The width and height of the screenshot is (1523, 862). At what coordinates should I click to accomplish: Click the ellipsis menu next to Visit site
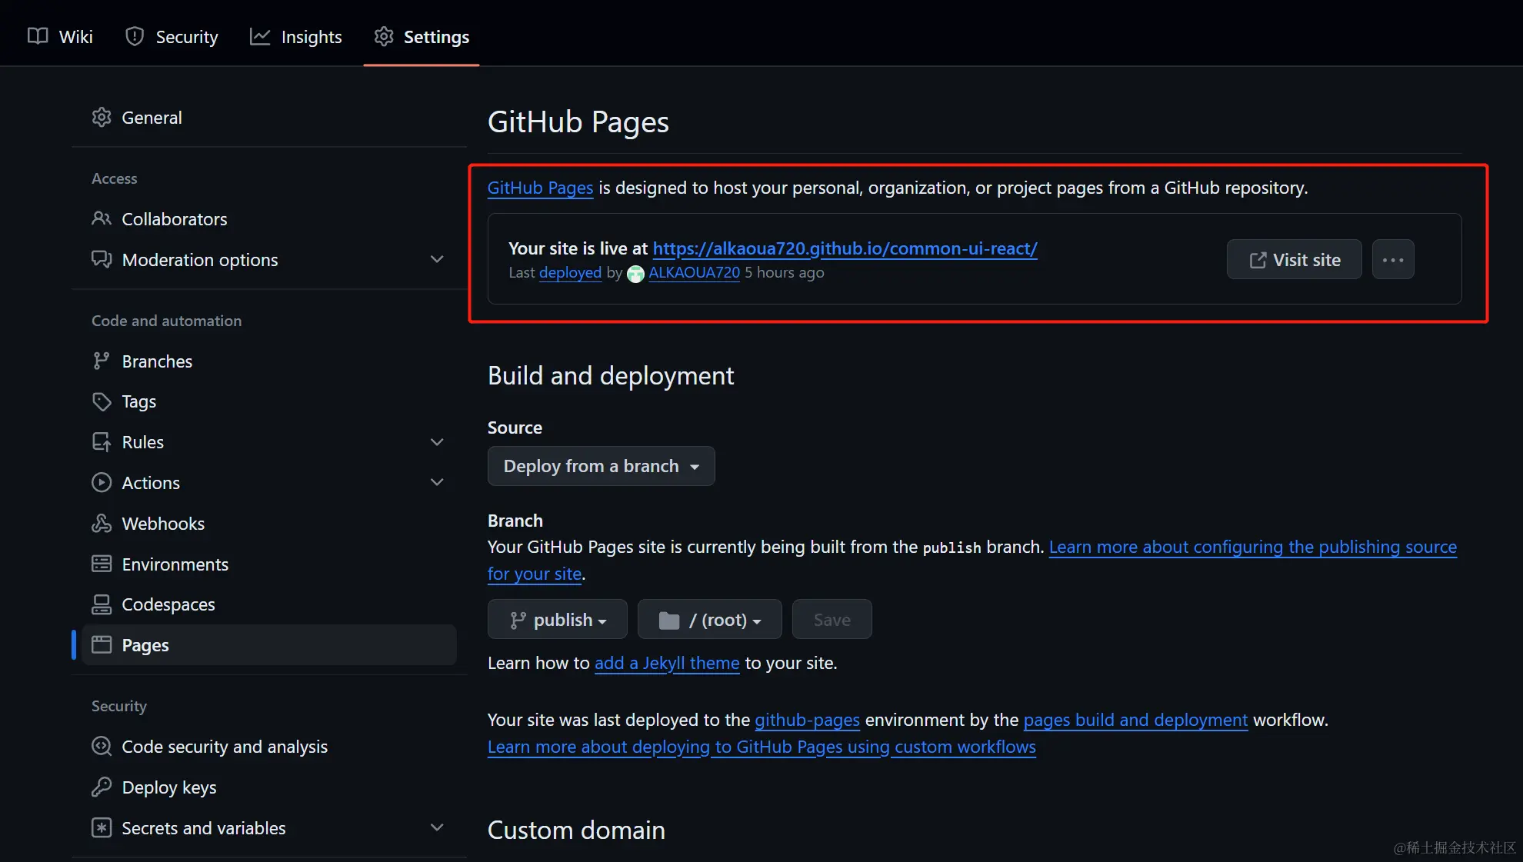point(1393,259)
